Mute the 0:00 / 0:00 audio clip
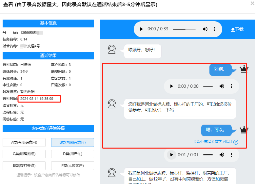Image resolution: width=255 pixels, height=188 pixels. 222,86
